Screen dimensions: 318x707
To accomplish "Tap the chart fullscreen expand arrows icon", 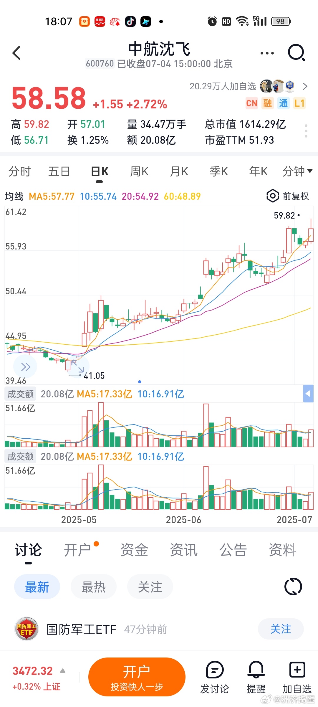I will coord(77,366).
